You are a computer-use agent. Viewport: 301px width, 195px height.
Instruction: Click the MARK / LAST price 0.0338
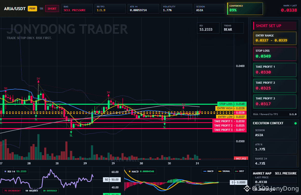pos(289,10)
